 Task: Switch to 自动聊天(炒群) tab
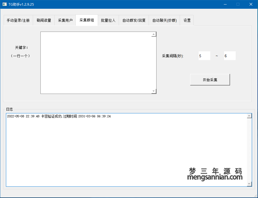coord(164,20)
